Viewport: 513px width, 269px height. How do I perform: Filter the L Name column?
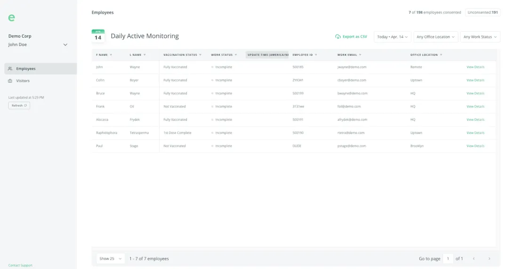pos(144,55)
